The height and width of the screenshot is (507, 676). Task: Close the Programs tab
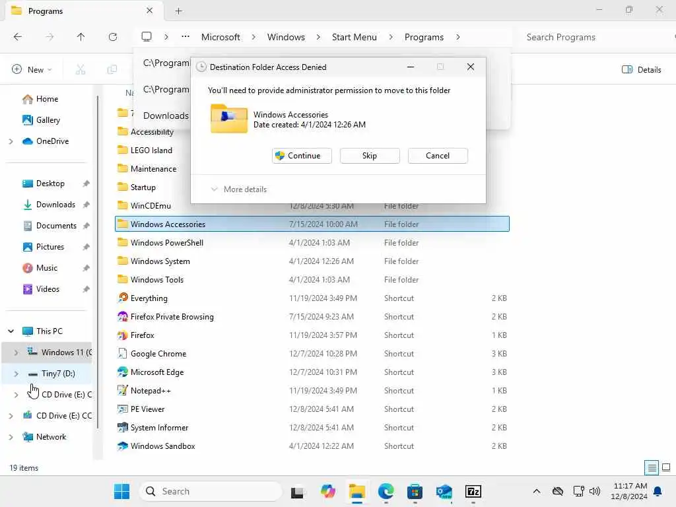point(149,11)
